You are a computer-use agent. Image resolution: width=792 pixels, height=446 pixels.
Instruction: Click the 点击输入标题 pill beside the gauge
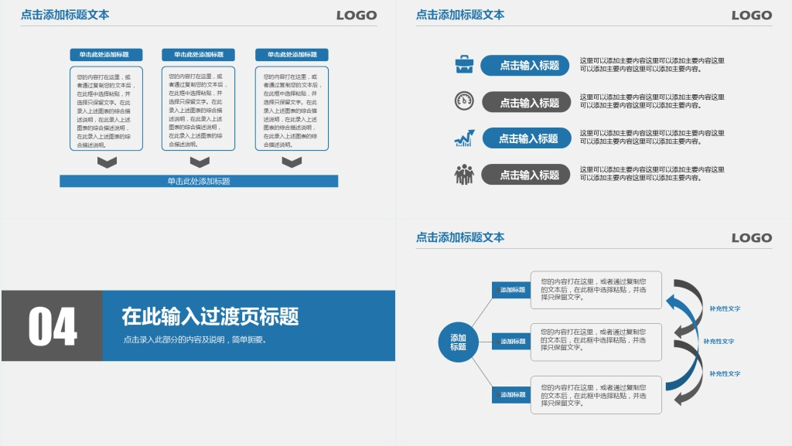click(x=526, y=103)
